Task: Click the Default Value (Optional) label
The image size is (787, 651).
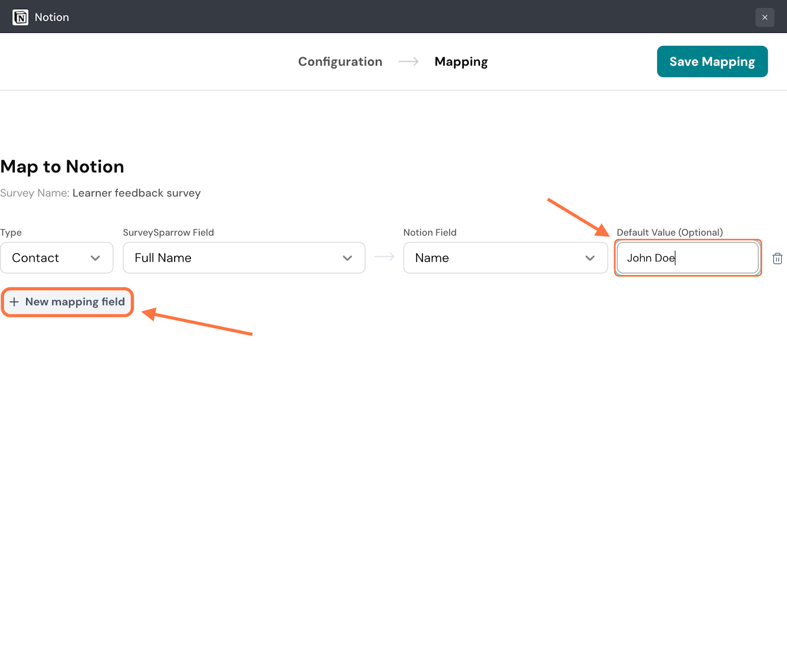Action: point(669,232)
